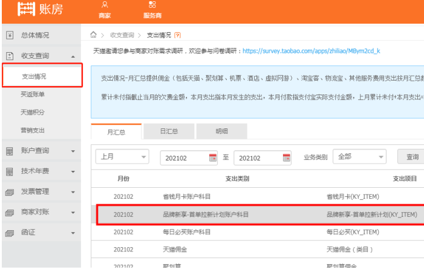Select 营销支出 in the sidebar
The image size is (424, 269).
33,130
